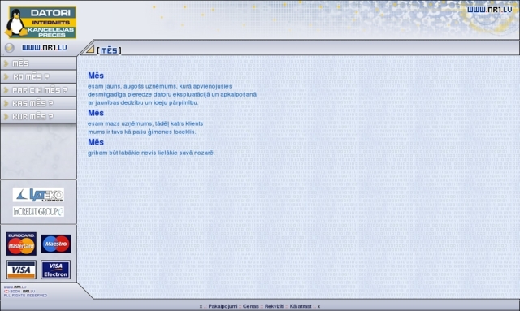The image size is (520, 311).
Task: Open the top-right WWW.NR1.LV link
Action: pyautogui.click(x=489, y=10)
